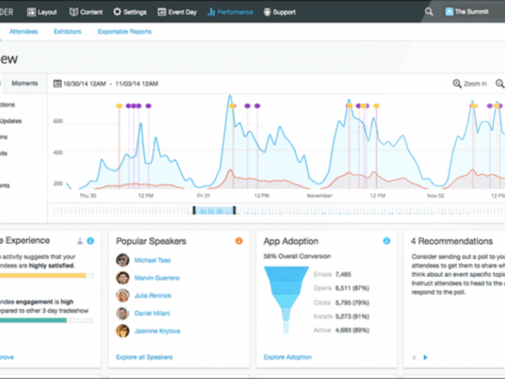
Task: Click the search magnifier icon
Action: [429, 12]
